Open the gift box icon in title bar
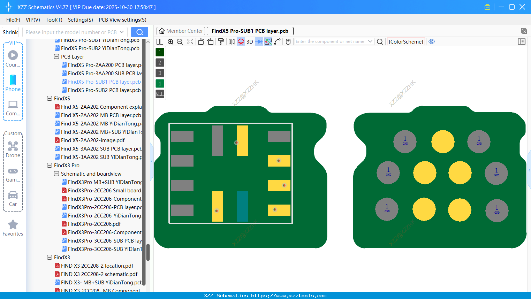Image resolution: width=531 pixels, height=299 pixels. tap(487, 7)
